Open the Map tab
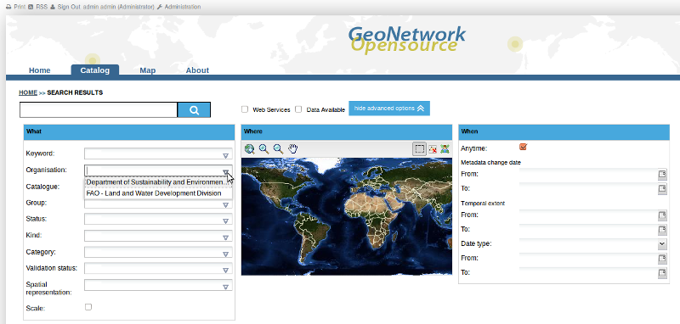 point(147,70)
